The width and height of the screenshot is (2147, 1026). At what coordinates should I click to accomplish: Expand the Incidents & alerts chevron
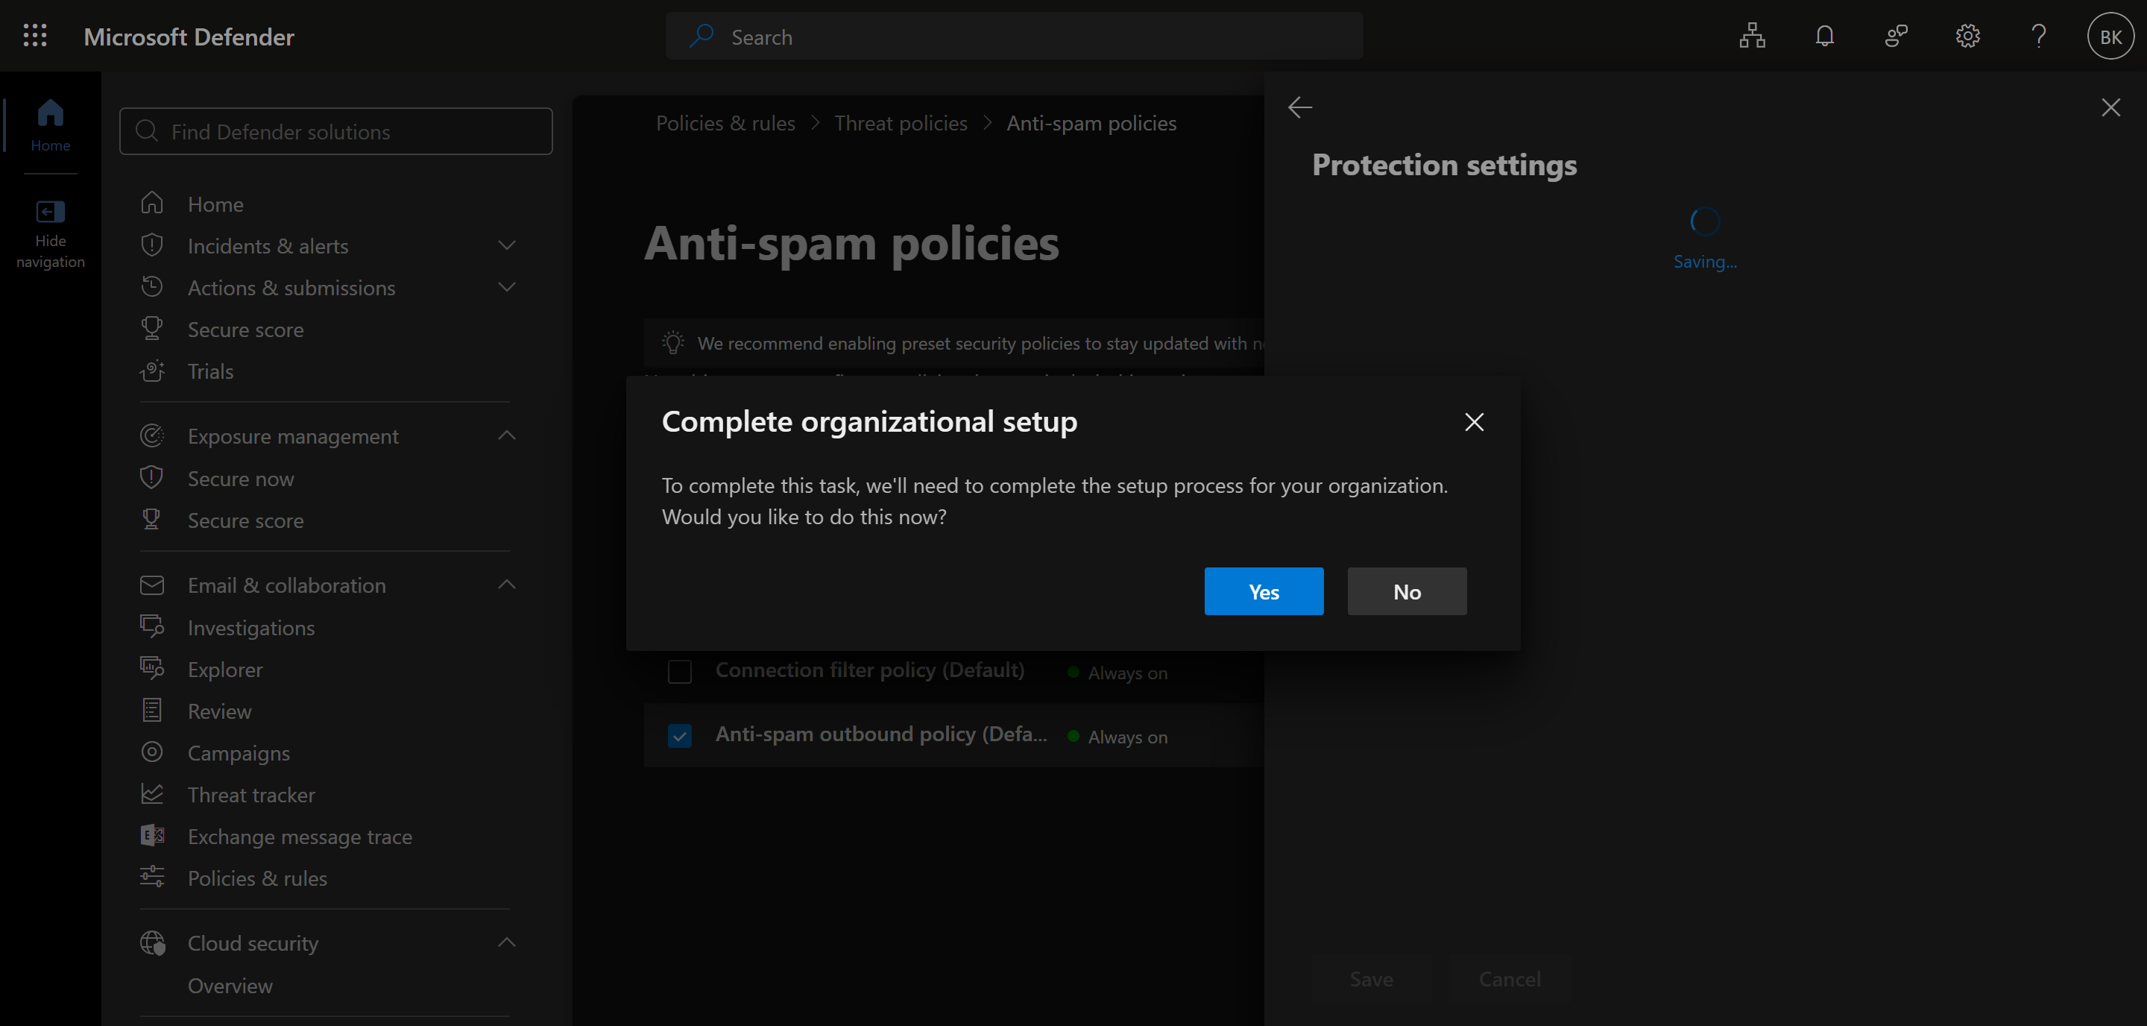(506, 245)
